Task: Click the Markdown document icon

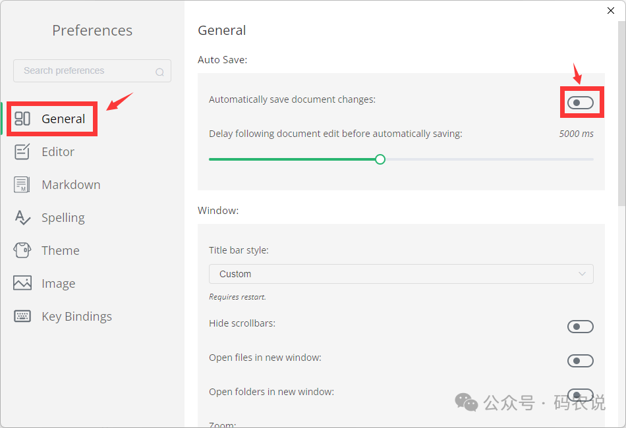Action: pos(22,184)
